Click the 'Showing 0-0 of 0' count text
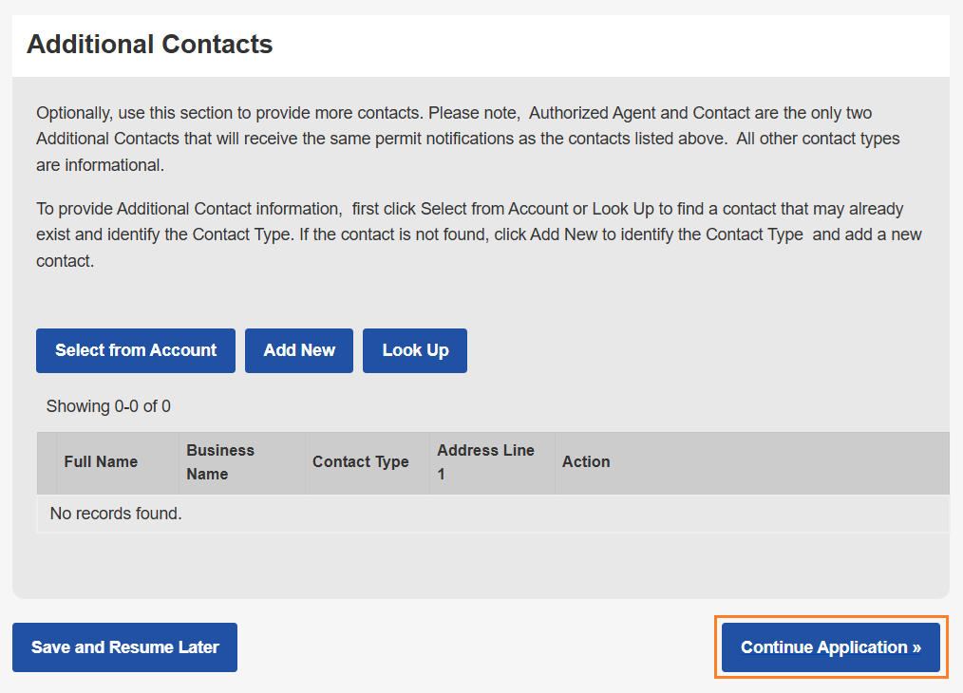Image resolution: width=963 pixels, height=693 pixels. pyautogui.click(x=108, y=406)
